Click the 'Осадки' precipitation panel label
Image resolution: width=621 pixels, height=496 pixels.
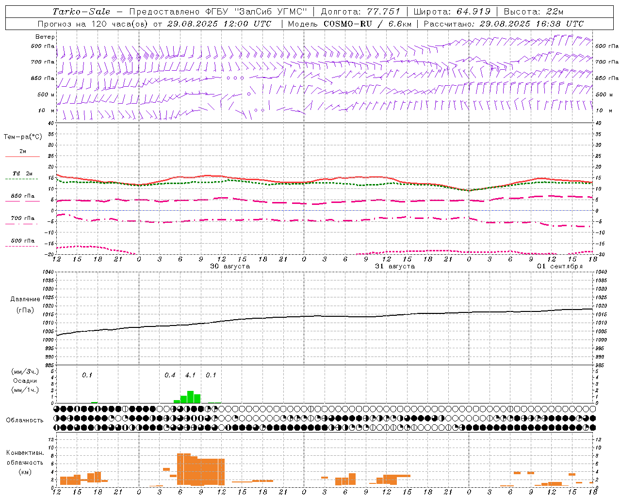[25, 381]
